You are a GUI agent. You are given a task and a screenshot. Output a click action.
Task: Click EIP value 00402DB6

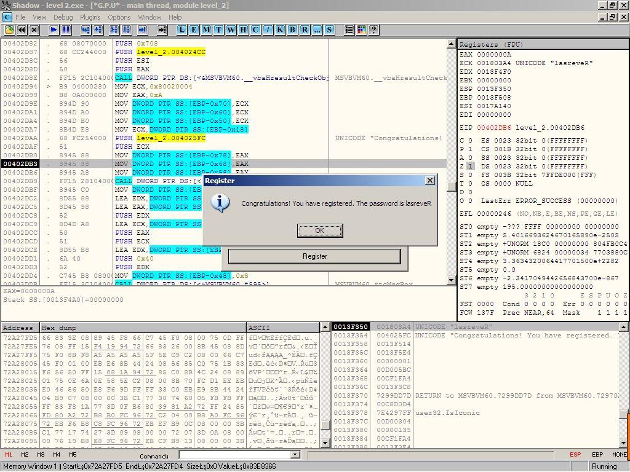[x=494, y=128]
